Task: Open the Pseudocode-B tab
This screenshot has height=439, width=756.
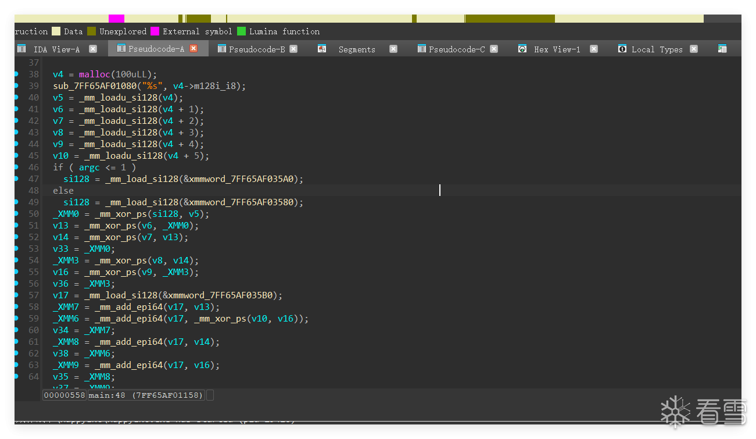Action: point(257,49)
